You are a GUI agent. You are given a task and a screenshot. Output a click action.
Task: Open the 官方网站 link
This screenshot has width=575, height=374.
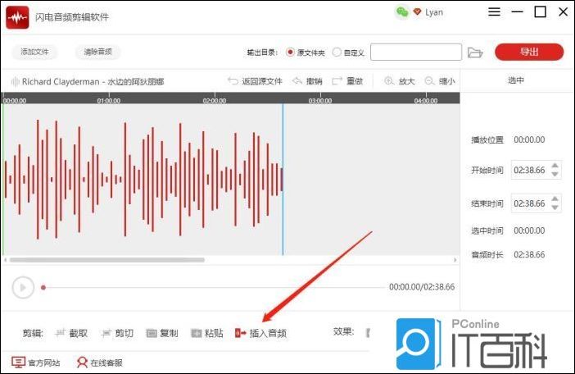[x=35, y=363]
